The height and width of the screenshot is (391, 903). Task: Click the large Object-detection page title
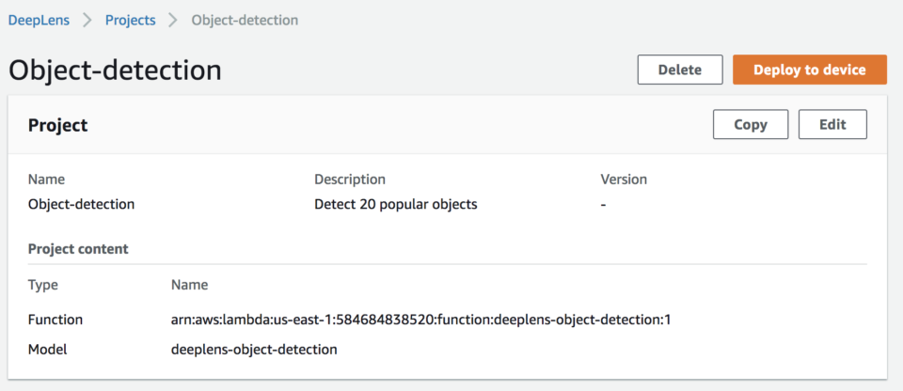(115, 70)
